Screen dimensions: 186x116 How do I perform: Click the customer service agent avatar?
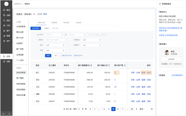167,53
